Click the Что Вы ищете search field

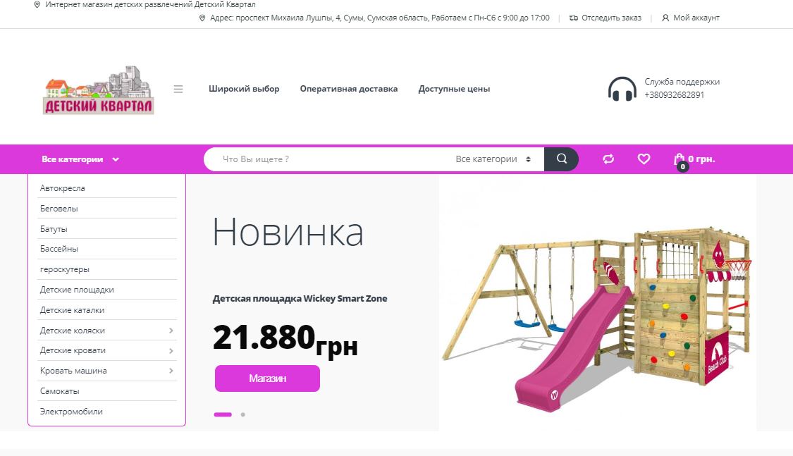click(328, 159)
